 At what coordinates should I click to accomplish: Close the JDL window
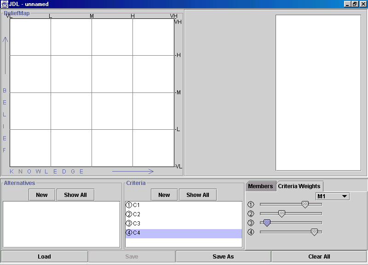pyautogui.click(x=363, y=4)
